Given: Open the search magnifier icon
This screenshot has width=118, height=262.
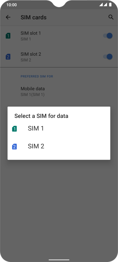Looking at the screenshot, I should click(111, 17).
